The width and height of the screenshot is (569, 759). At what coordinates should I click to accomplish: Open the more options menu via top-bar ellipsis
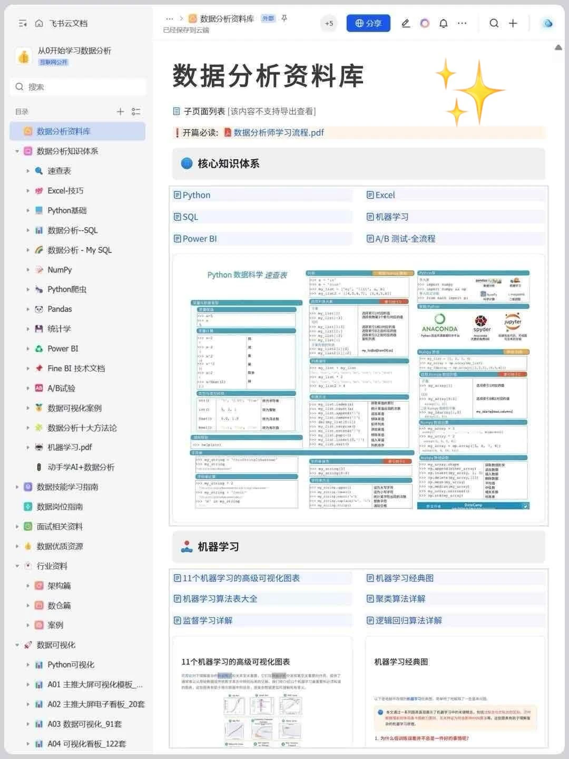(x=462, y=23)
